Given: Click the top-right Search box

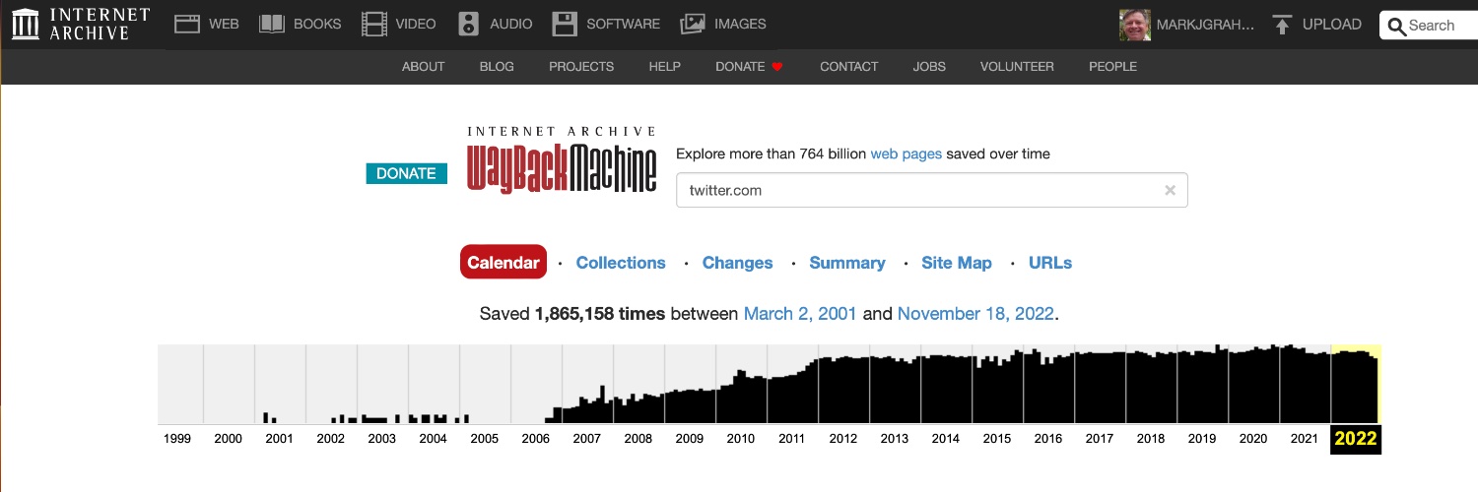Looking at the screenshot, I should [x=1429, y=26].
